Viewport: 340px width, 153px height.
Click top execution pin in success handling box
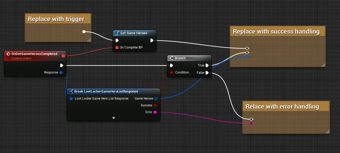(247, 48)
